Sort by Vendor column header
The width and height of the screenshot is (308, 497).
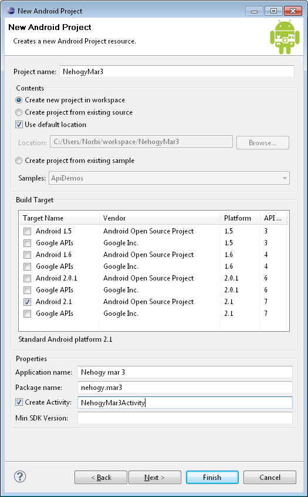(x=160, y=218)
